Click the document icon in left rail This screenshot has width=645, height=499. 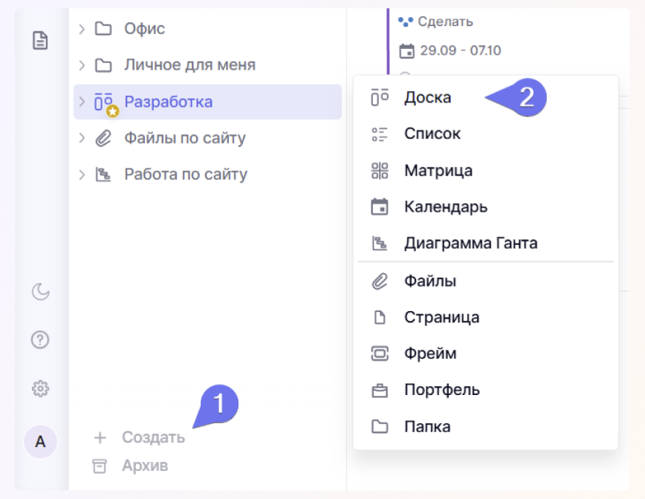coord(40,40)
